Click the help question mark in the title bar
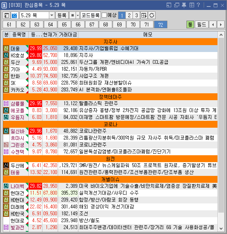 tap(198, 5)
